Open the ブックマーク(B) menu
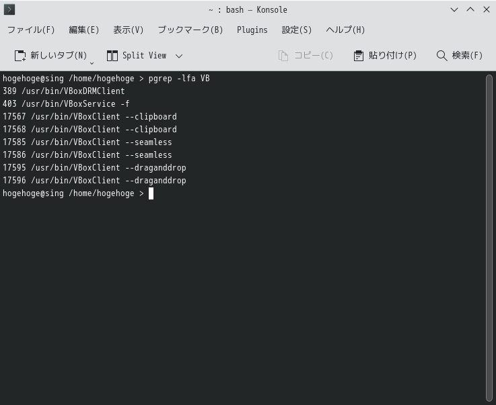The width and height of the screenshot is (496, 405). coord(190,30)
